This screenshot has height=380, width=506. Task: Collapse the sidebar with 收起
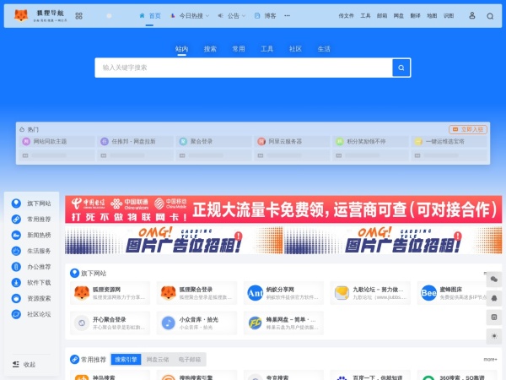point(24,365)
